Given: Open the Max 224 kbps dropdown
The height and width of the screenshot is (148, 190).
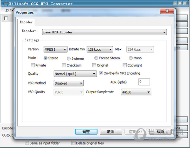Looking at the screenshot, I should (140, 49).
